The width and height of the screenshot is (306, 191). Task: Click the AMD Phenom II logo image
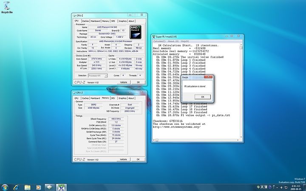pos(136,32)
